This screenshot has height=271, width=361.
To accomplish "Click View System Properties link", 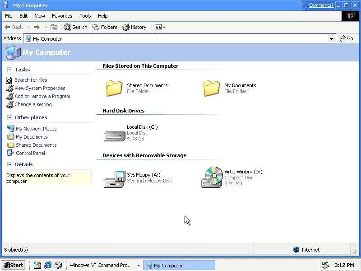I will coord(40,88).
